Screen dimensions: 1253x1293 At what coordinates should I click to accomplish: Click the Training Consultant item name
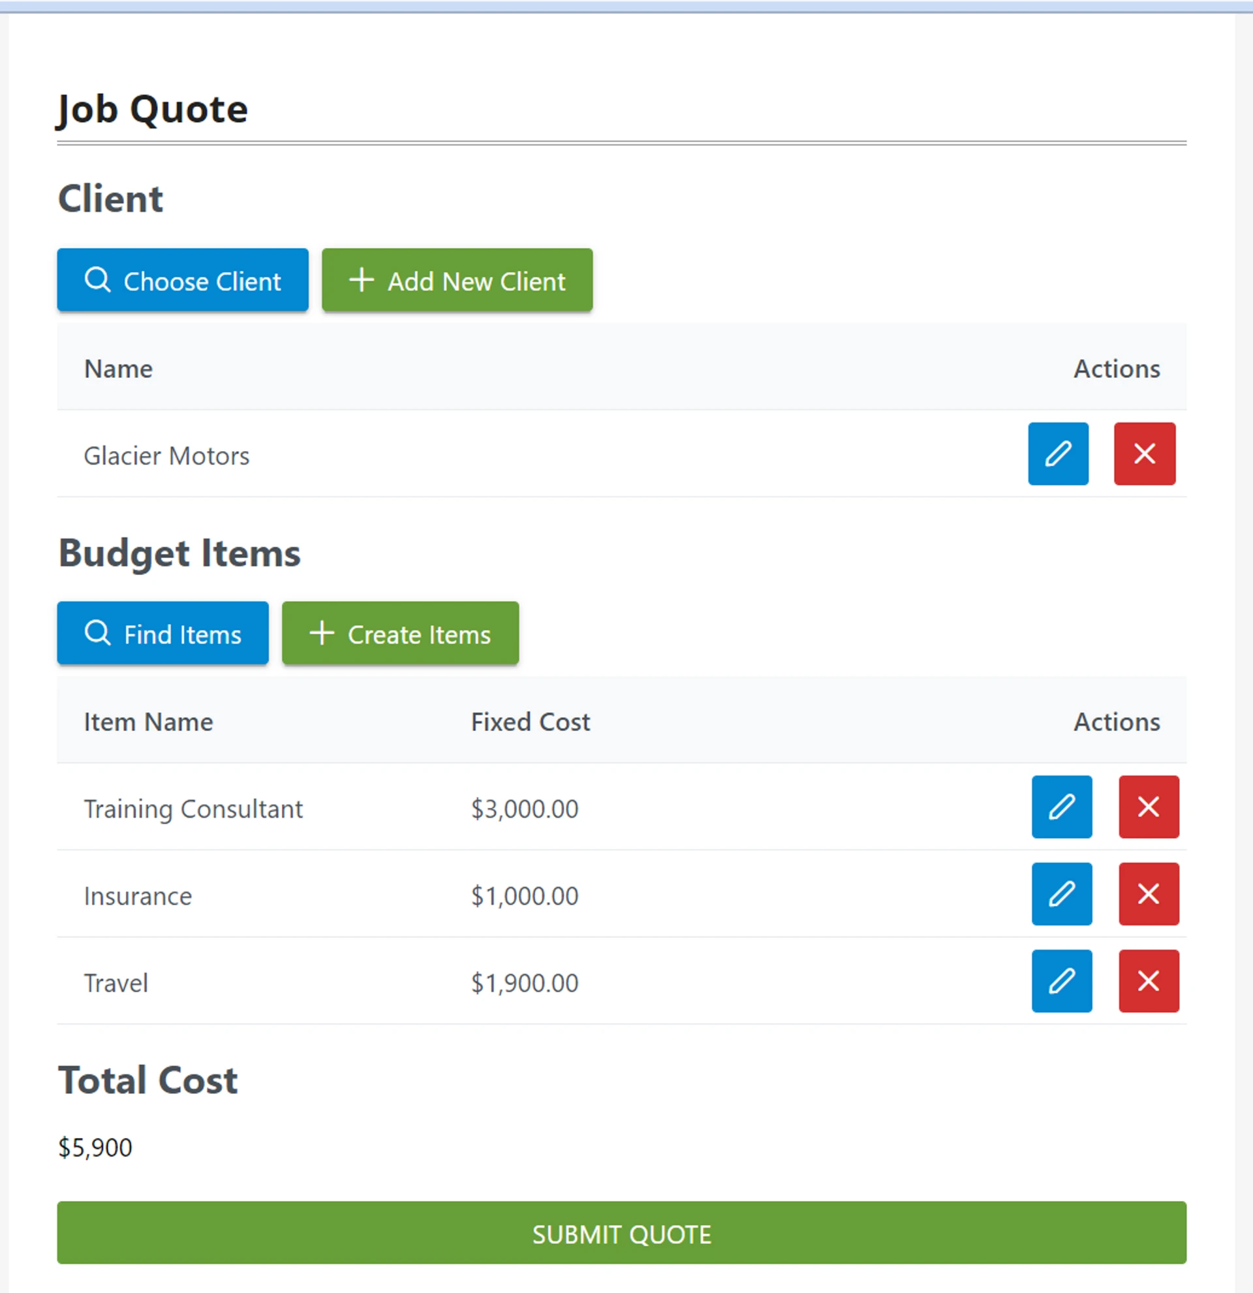(193, 809)
